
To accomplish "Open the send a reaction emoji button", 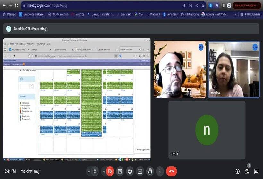I will [130, 171].
